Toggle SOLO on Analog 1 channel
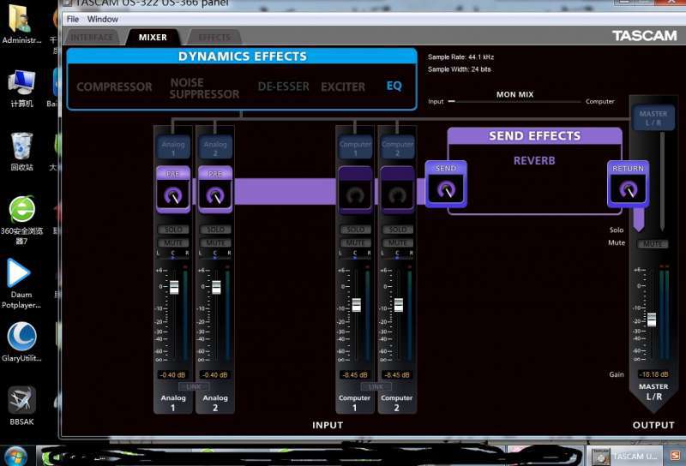This screenshot has height=466, width=686. pos(173,230)
